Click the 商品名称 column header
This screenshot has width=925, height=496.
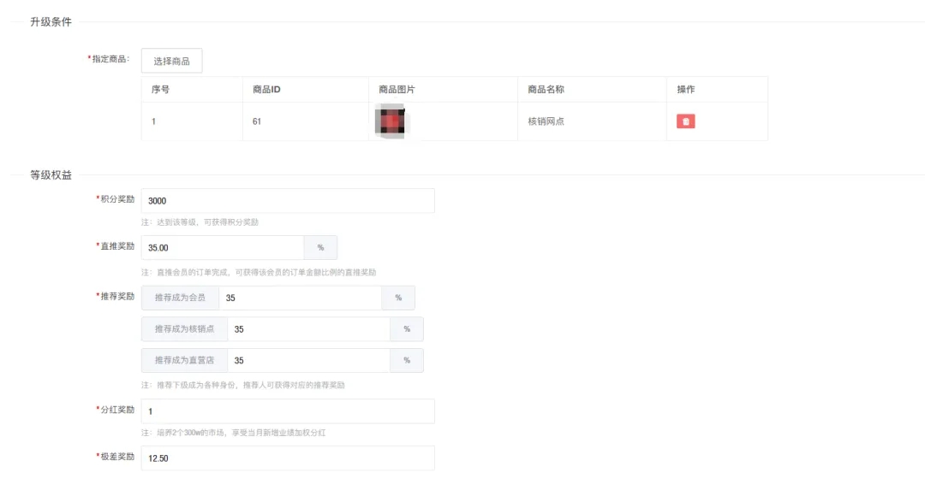[x=546, y=90]
